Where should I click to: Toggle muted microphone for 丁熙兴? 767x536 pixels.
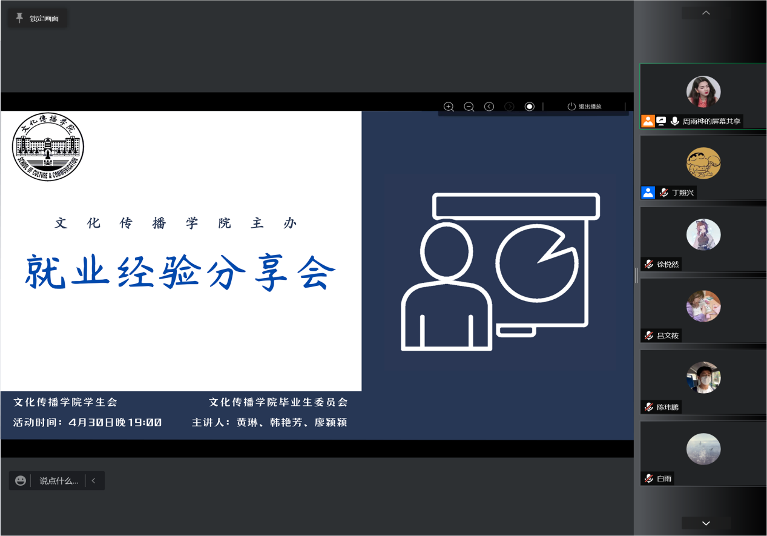(x=664, y=193)
